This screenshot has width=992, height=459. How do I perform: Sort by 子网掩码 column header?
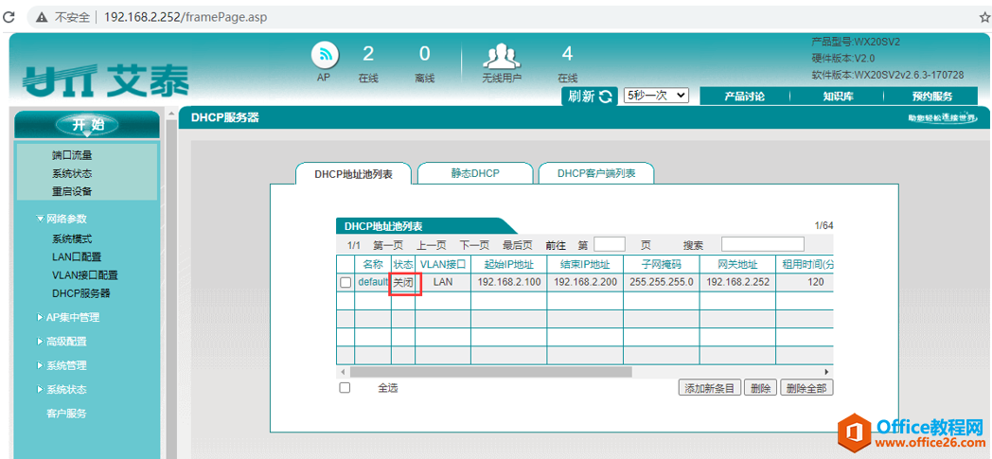pos(662,264)
